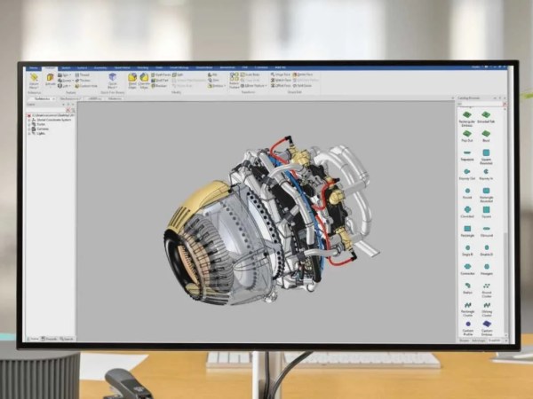The width and height of the screenshot is (533, 399).
Task: Pick Extruded Tab from the catalog
Action: 486,117
